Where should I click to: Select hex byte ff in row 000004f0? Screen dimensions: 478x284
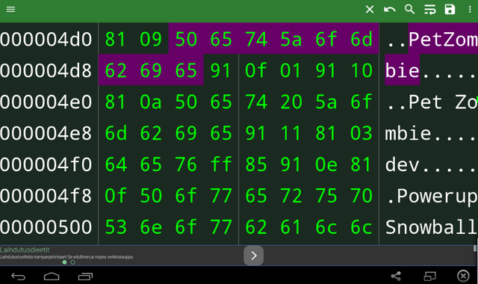tap(221, 164)
